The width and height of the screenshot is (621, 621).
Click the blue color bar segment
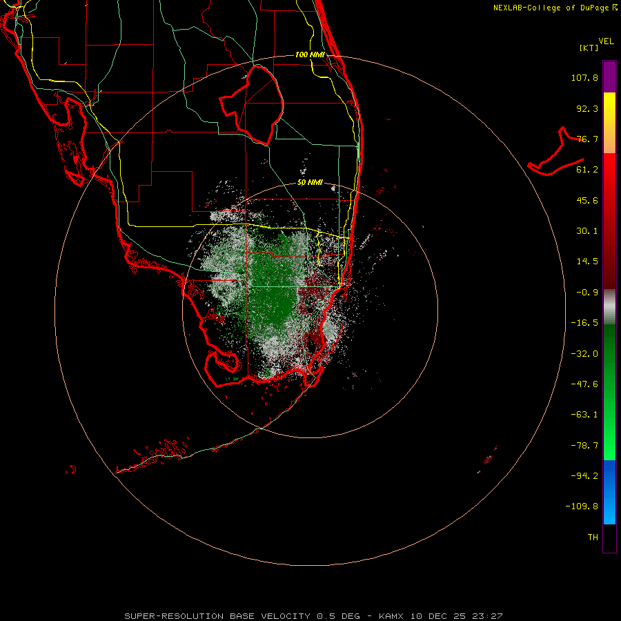coord(609,492)
